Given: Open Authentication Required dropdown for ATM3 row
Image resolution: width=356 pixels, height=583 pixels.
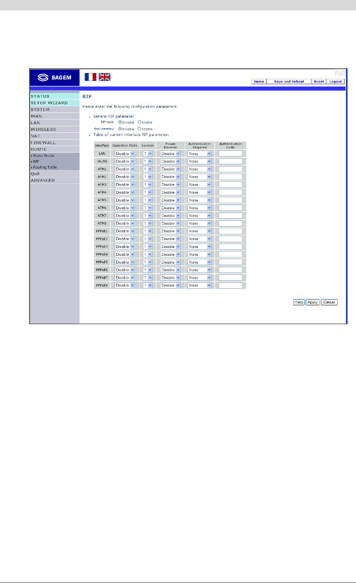Looking at the screenshot, I should tap(200, 184).
